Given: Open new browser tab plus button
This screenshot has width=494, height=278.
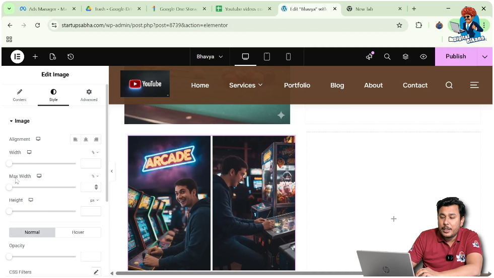Looking at the screenshot, I should coord(414,9).
